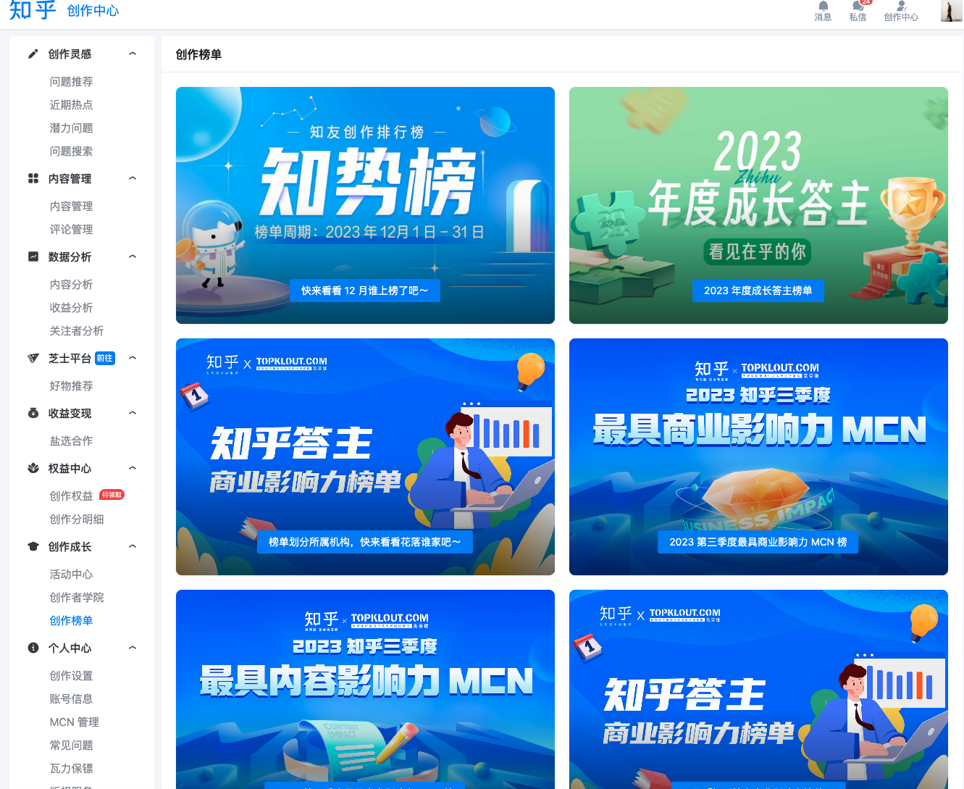Click the info icon next to 个人中心
The width and height of the screenshot is (964, 789).
[33, 648]
